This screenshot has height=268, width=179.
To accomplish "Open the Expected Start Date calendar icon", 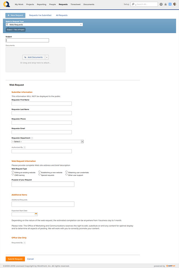I will pos(36,214).
